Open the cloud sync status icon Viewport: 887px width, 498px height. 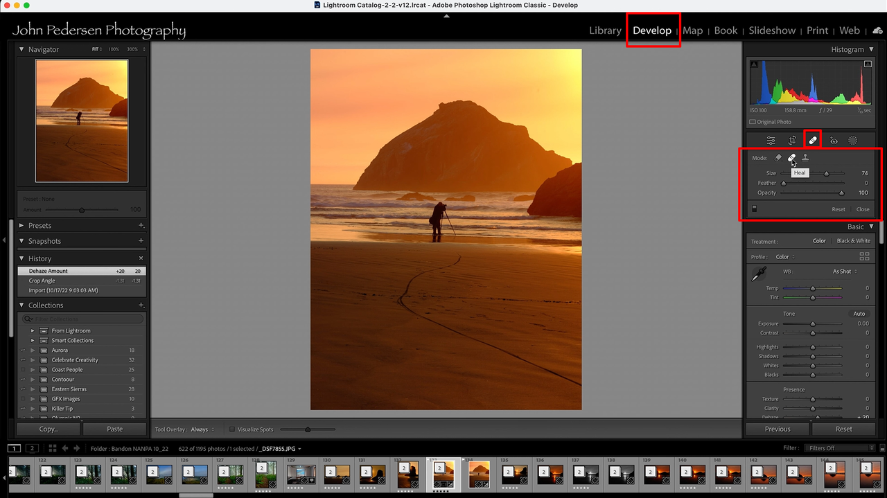click(x=877, y=30)
